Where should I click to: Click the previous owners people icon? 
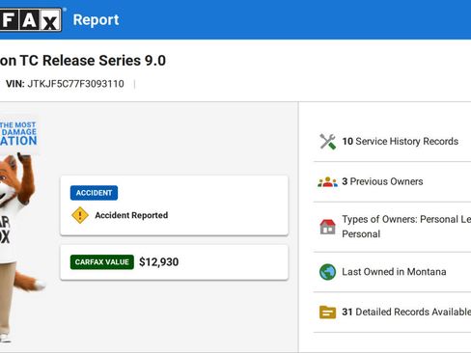pyautogui.click(x=327, y=181)
